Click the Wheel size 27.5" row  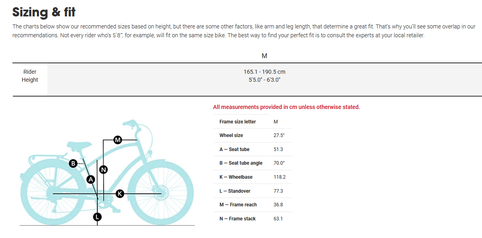(x=253, y=135)
